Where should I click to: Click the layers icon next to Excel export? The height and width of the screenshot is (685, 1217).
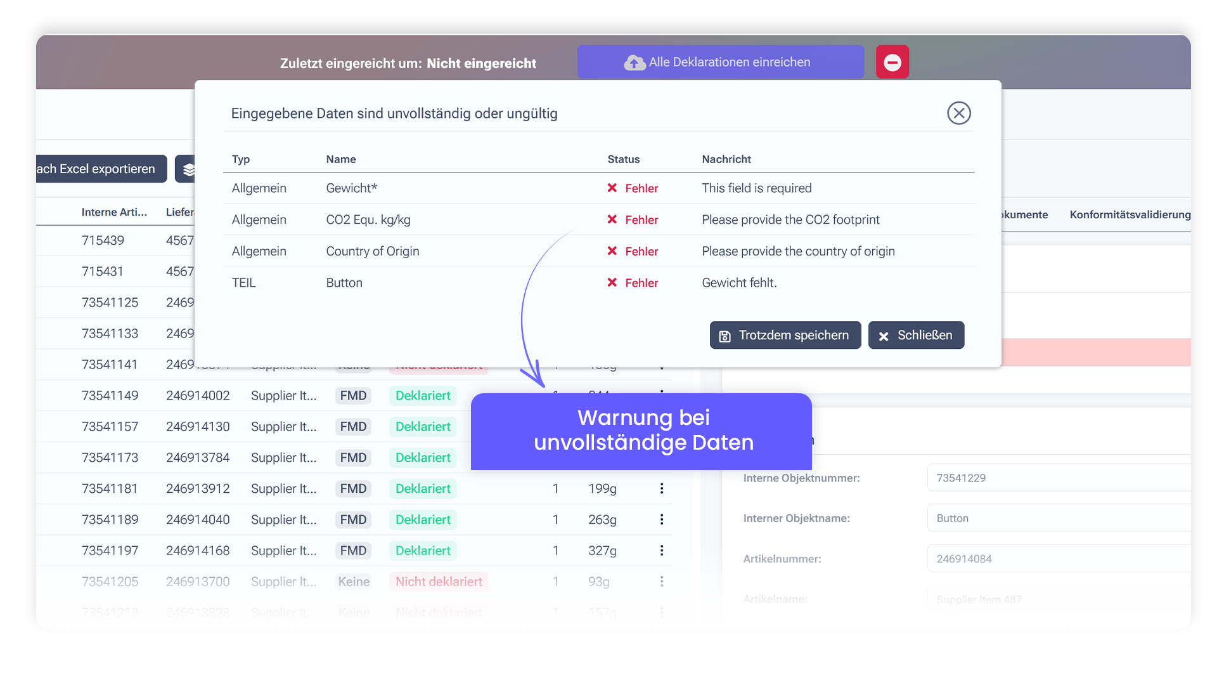tap(189, 169)
